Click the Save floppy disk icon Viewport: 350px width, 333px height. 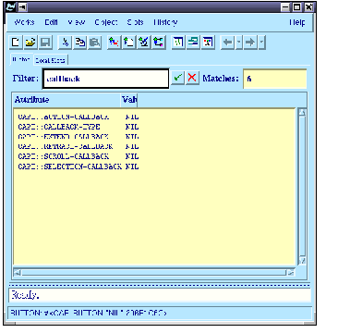tap(45, 42)
